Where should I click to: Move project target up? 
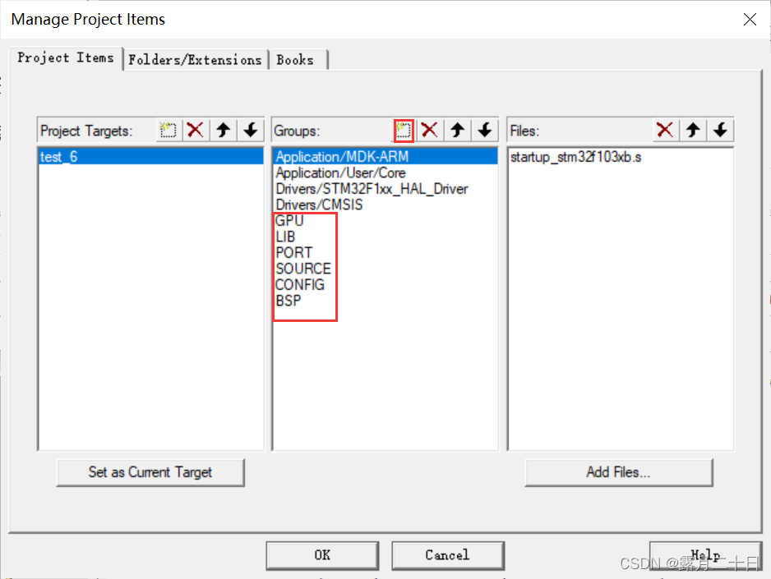[224, 130]
